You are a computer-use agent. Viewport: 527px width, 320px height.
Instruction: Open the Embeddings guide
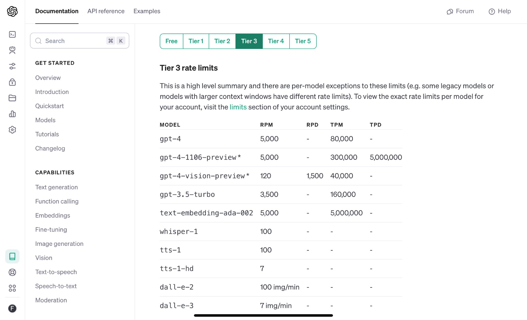(x=53, y=216)
